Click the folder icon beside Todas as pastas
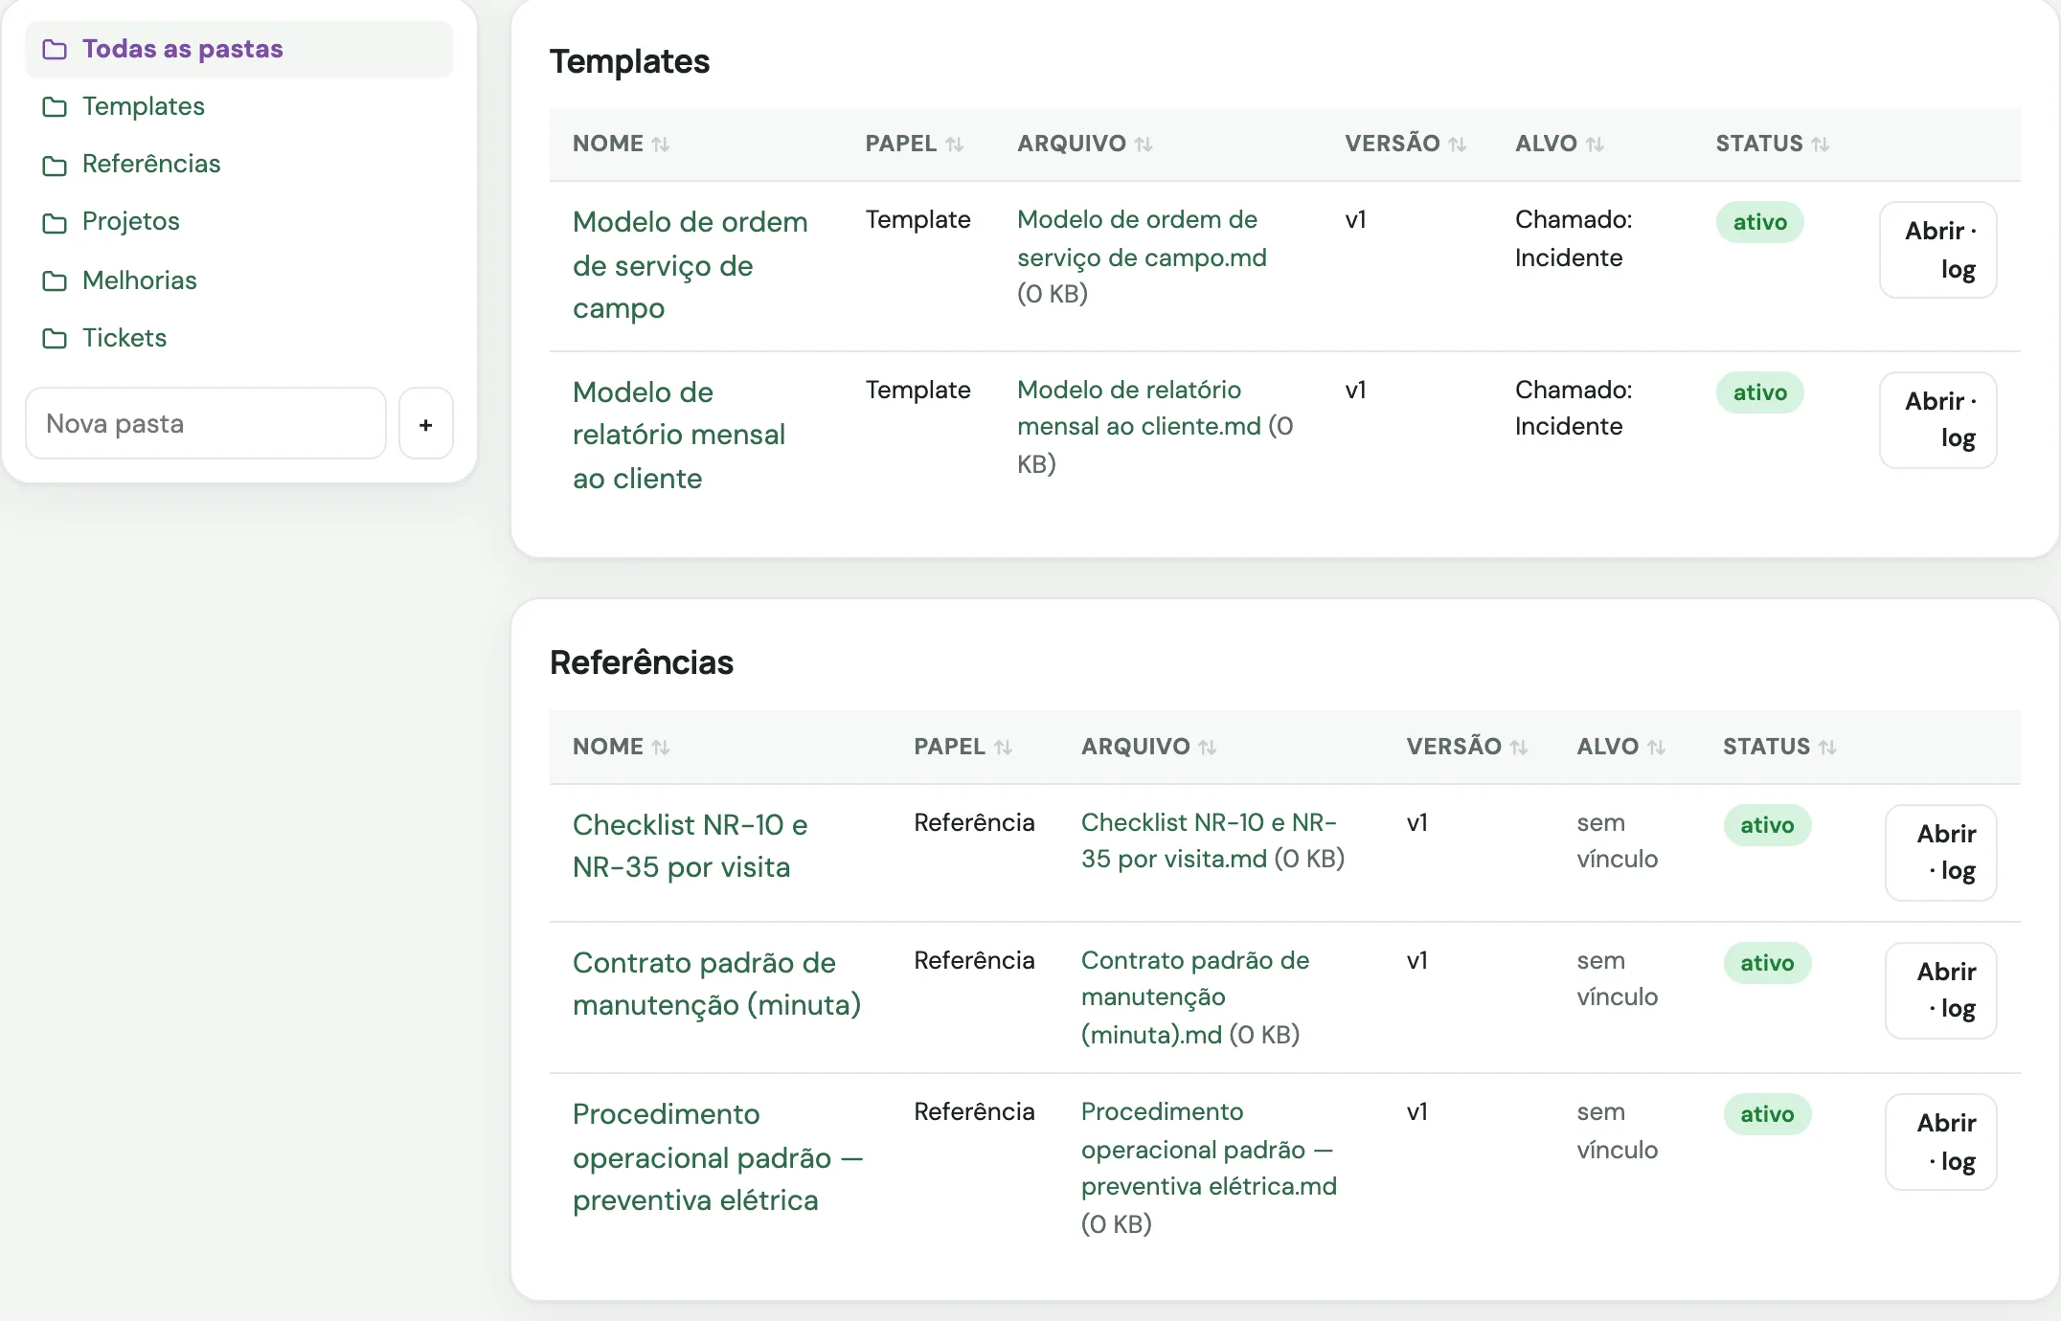Image resolution: width=2061 pixels, height=1321 pixels. click(x=55, y=49)
